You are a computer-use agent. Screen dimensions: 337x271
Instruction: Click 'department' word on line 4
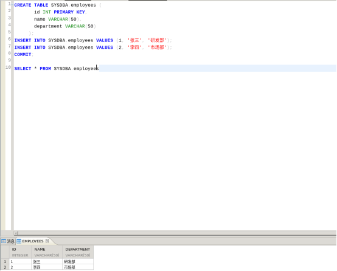(48, 26)
